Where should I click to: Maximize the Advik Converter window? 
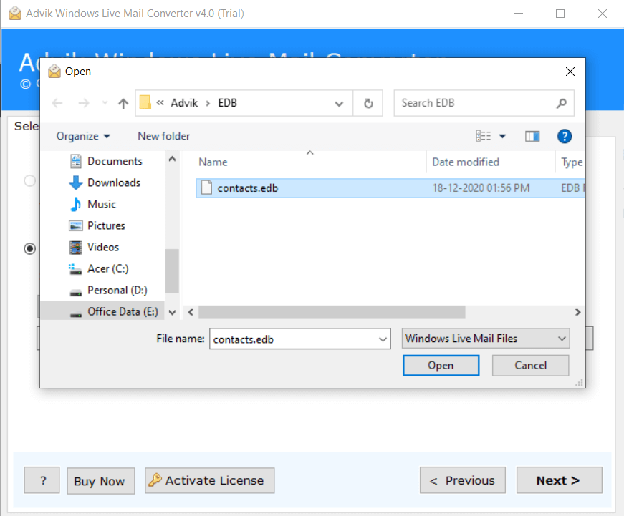coord(560,14)
